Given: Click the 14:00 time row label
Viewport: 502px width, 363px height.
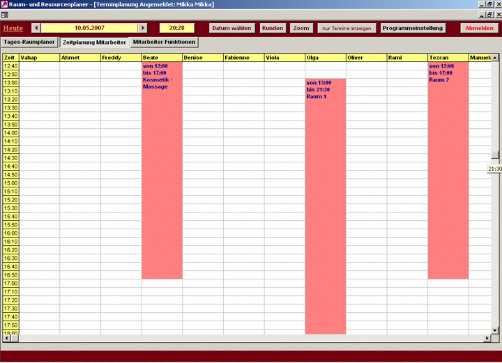Looking at the screenshot, I should 11,133.
